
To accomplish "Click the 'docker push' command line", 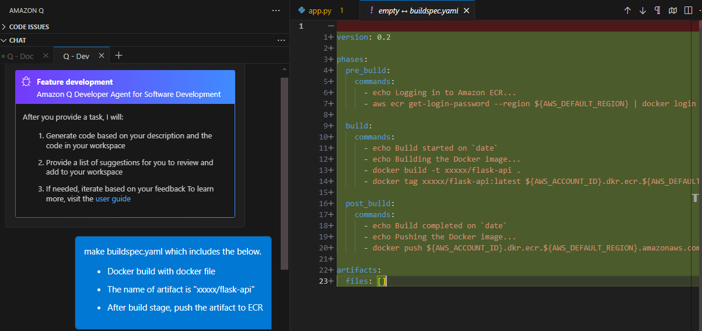I will pos(531,248).
